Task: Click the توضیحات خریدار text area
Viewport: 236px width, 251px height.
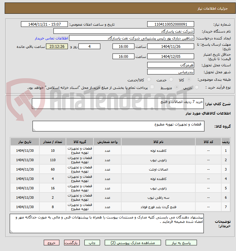Action: coord(107,223)
